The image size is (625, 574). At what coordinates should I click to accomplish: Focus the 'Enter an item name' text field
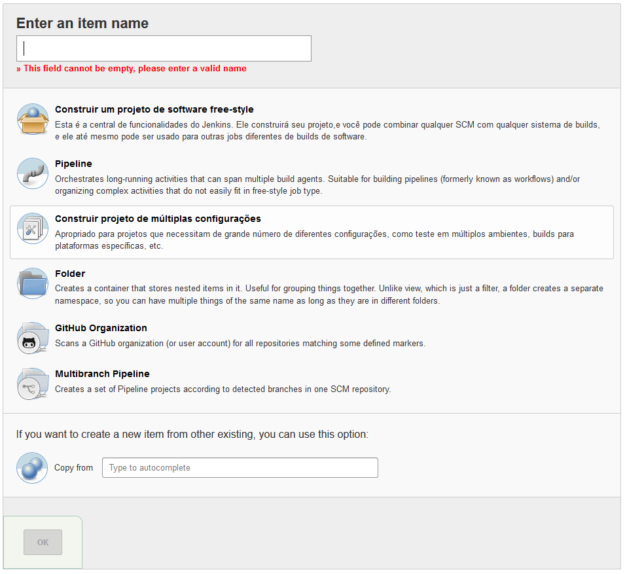(164, 48)
